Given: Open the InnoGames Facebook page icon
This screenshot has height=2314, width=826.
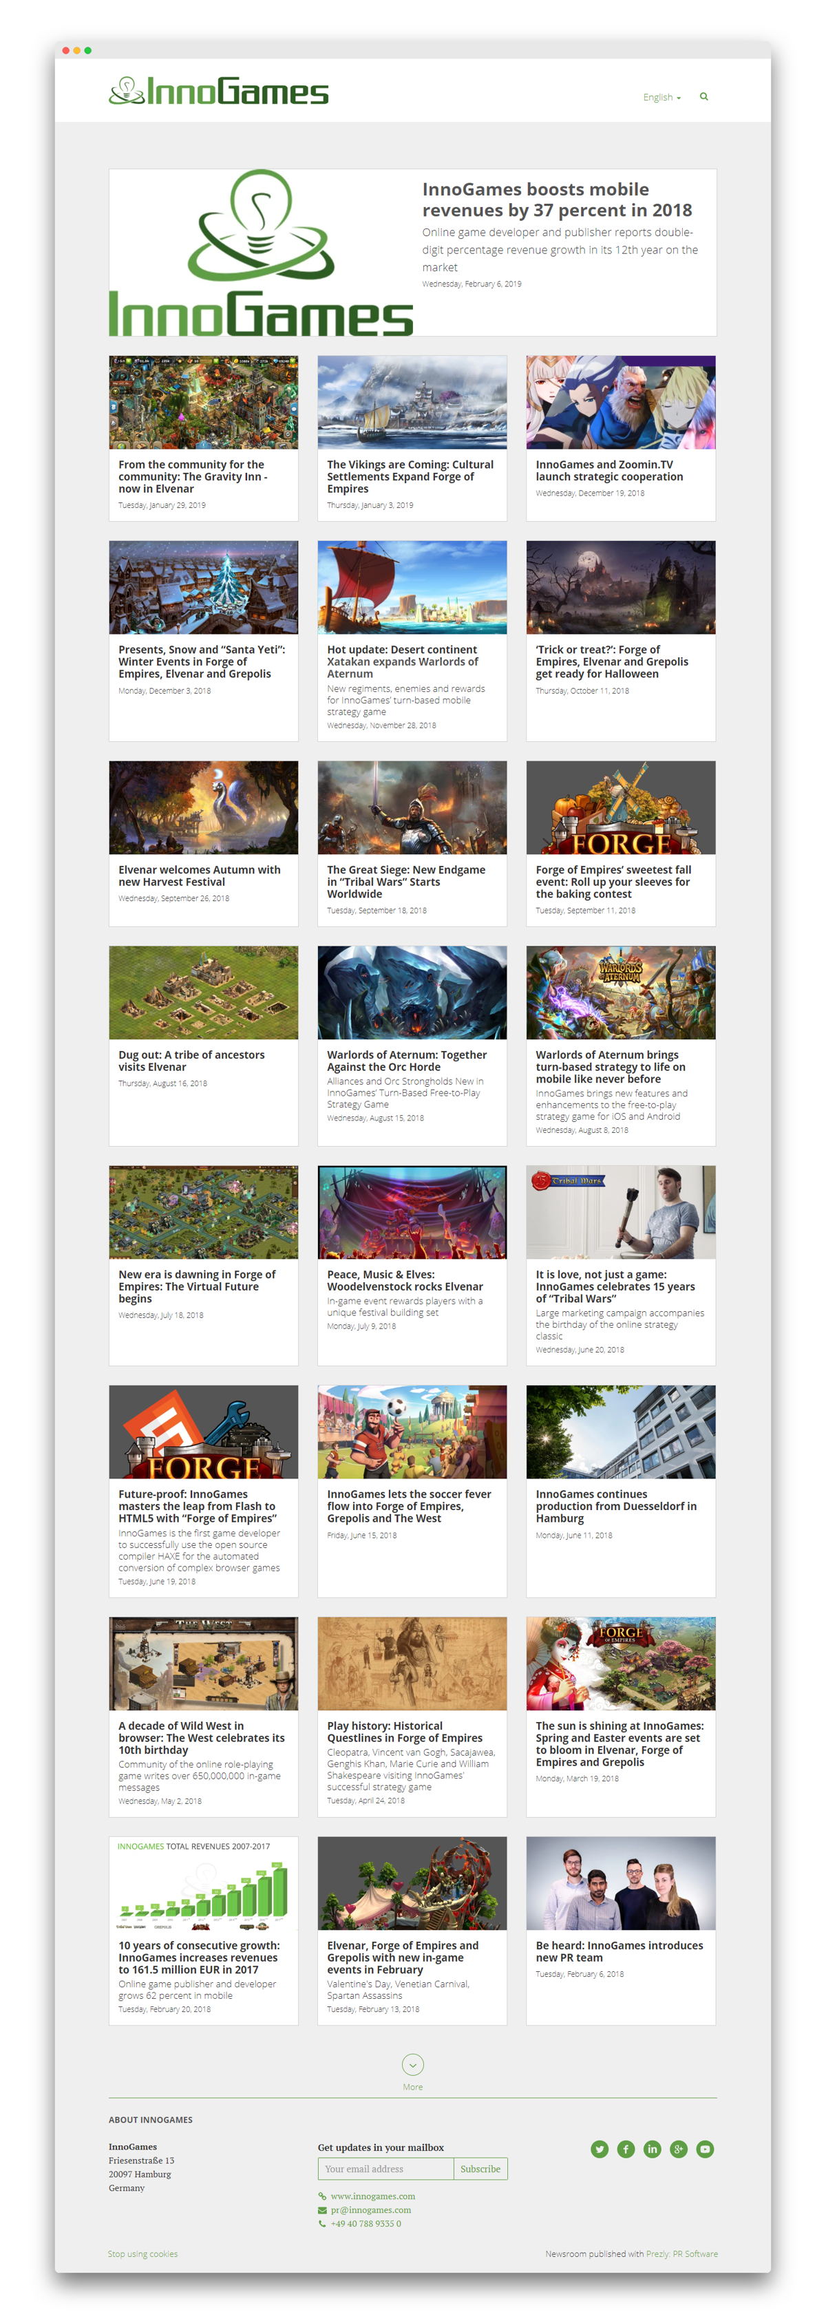Looking at the screenshot, I should tap(626, 2149).
